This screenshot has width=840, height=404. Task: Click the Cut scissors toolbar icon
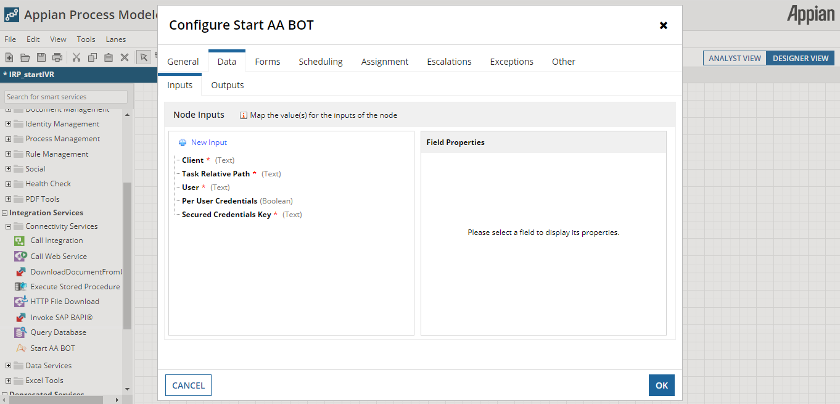coord(76,57)
